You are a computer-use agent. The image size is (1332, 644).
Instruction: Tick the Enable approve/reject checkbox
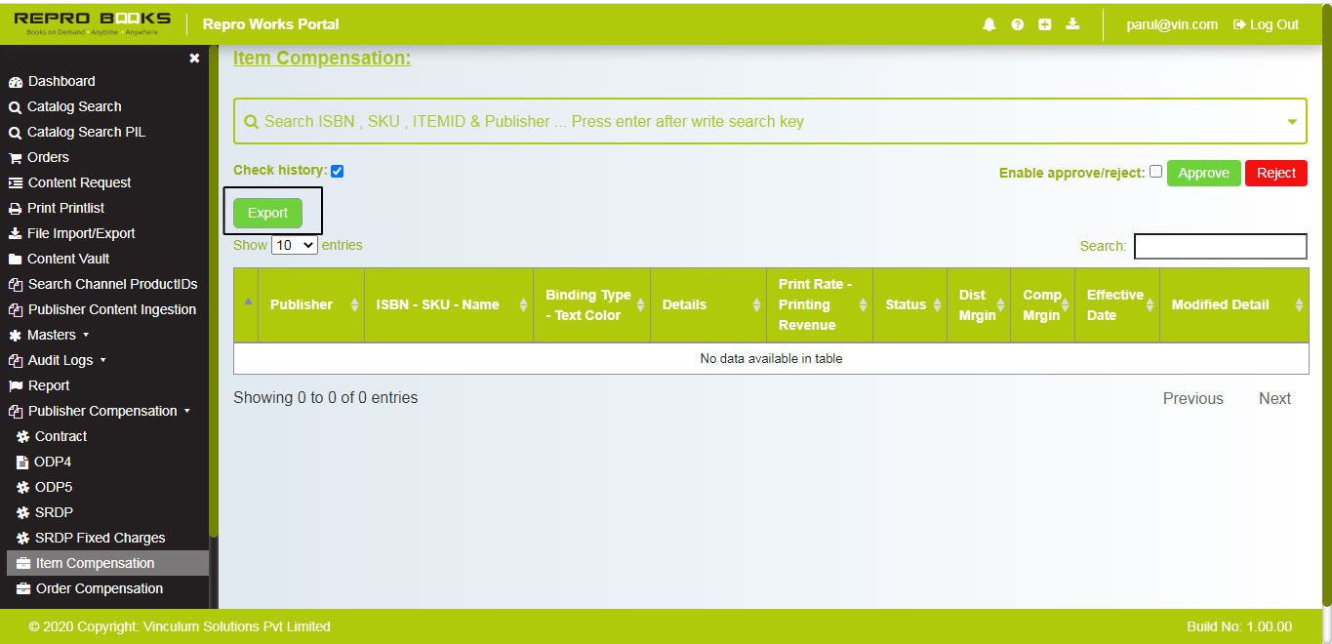(x=1155, y=172)
